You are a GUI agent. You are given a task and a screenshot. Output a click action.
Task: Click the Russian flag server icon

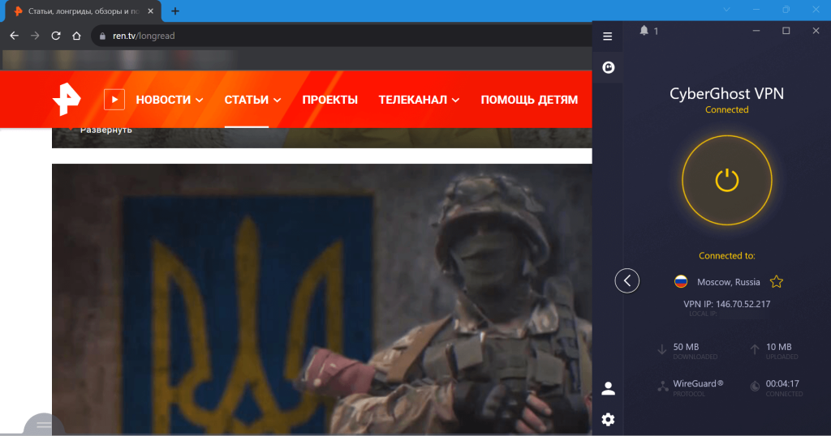point(681,281)
